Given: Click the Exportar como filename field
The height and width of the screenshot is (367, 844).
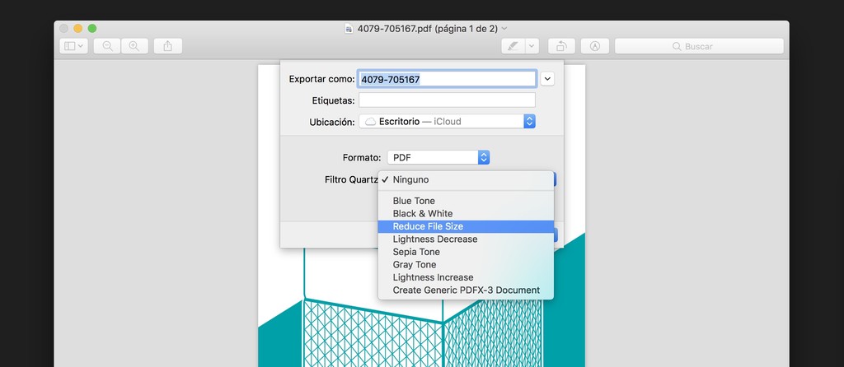Looking at the screenshot, I should [448, 79].
